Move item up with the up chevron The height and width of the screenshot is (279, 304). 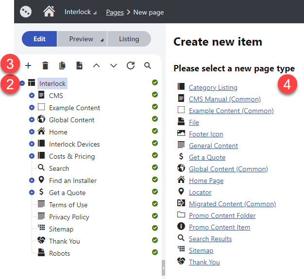click(x=96, y=66)
